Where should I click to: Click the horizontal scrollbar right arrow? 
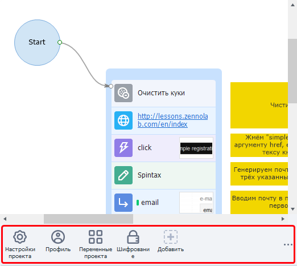[x=283, y=219]
